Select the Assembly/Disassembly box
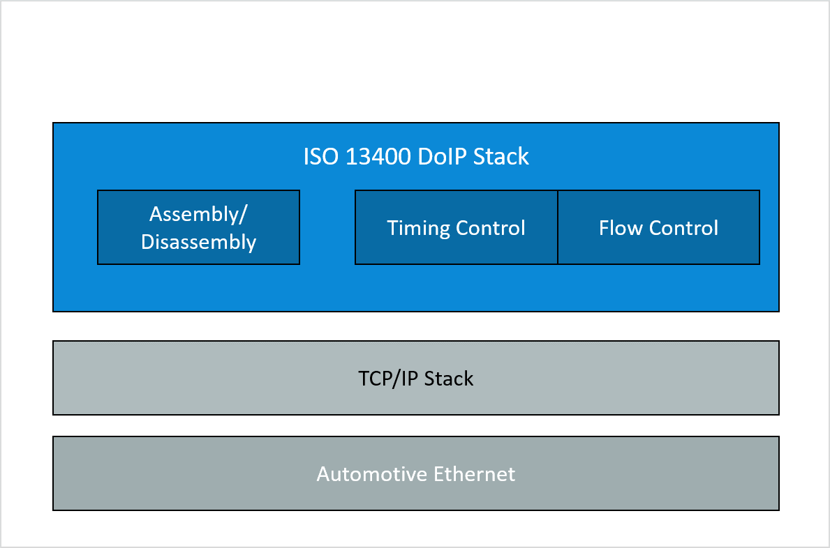This screenshot has width=830, height=548. 198,227
